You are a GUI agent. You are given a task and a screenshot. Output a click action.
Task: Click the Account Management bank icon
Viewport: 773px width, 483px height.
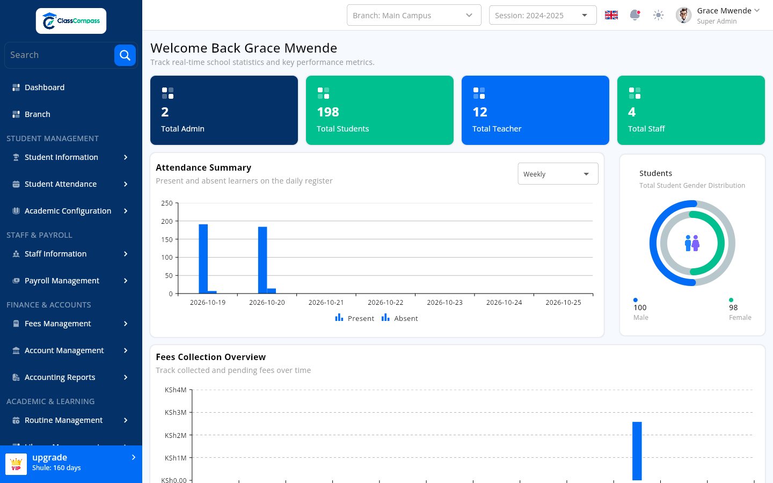pos(16,350)
